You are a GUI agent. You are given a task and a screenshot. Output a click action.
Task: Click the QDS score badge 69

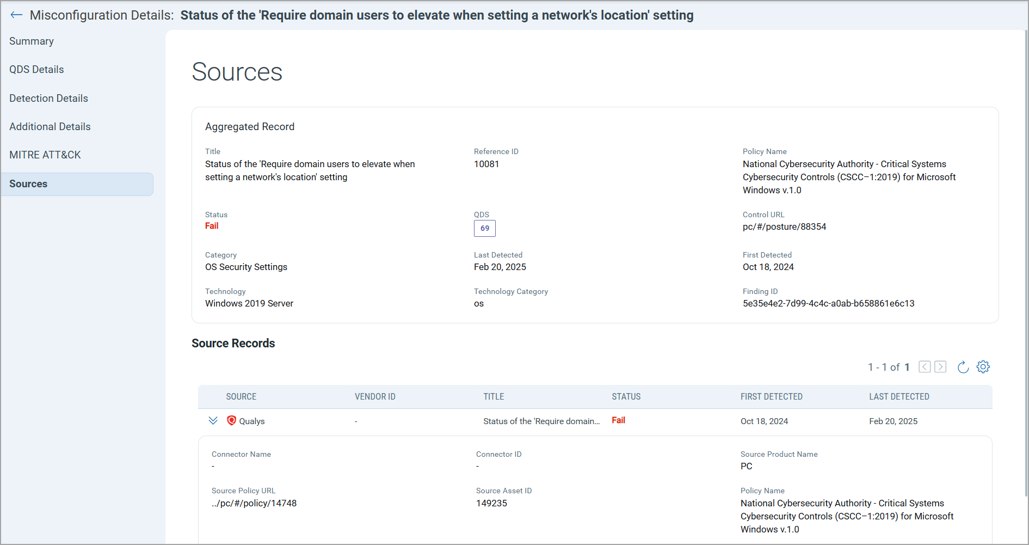[484, 229]
